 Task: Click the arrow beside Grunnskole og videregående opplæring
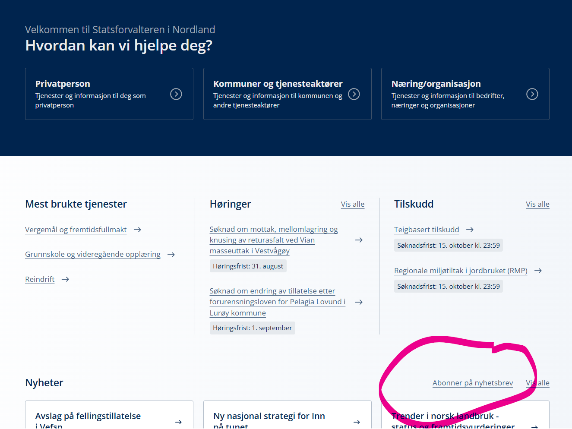click(171, 255)
